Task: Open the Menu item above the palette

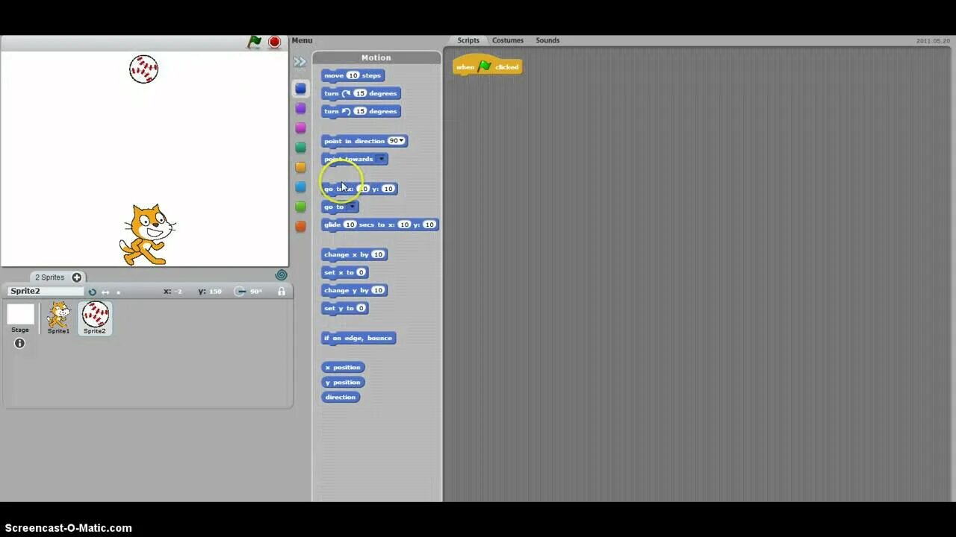Action: click(302, 40)
